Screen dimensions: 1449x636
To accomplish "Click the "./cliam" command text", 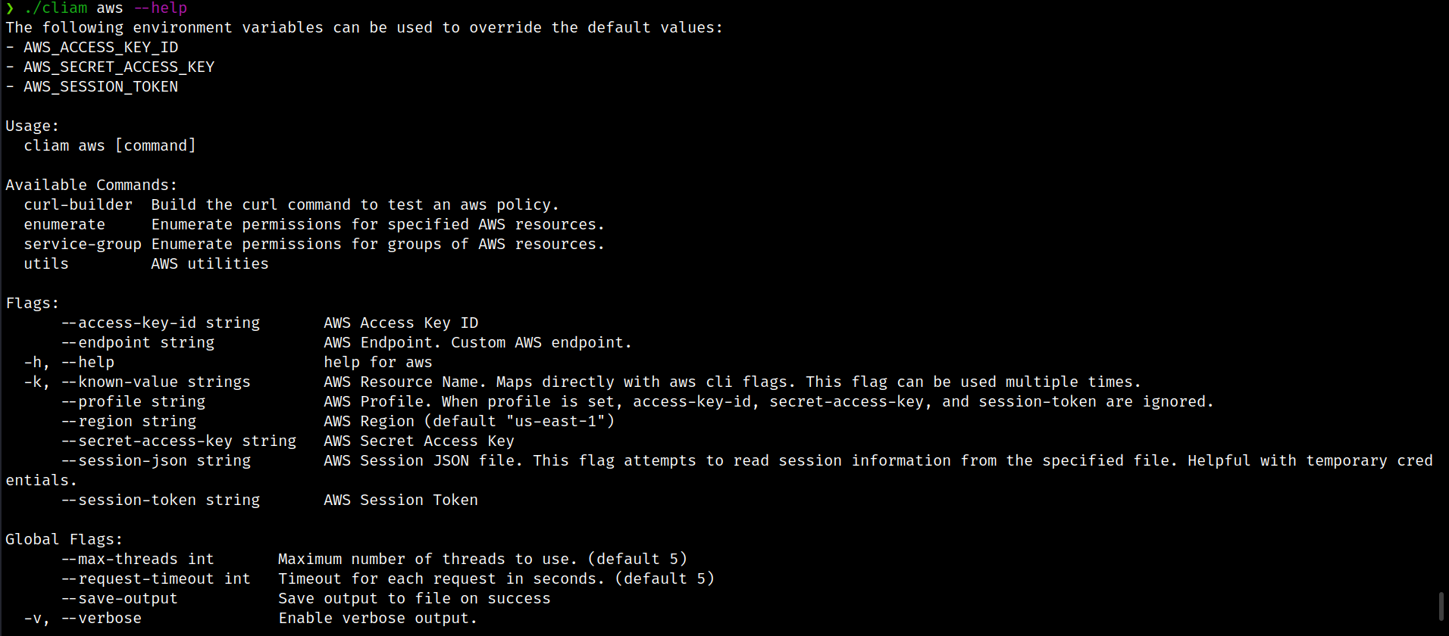I will [x=55, y=8].
